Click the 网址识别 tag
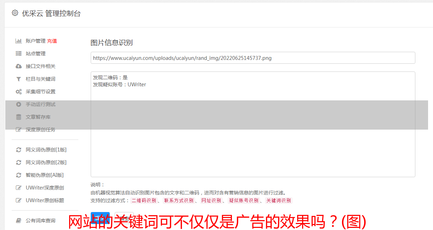 [x=211, y=200]
